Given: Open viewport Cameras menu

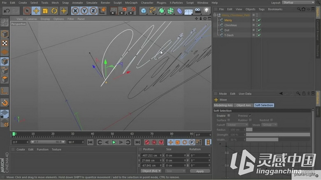Looking at the screenshot, I should (32, 19).
